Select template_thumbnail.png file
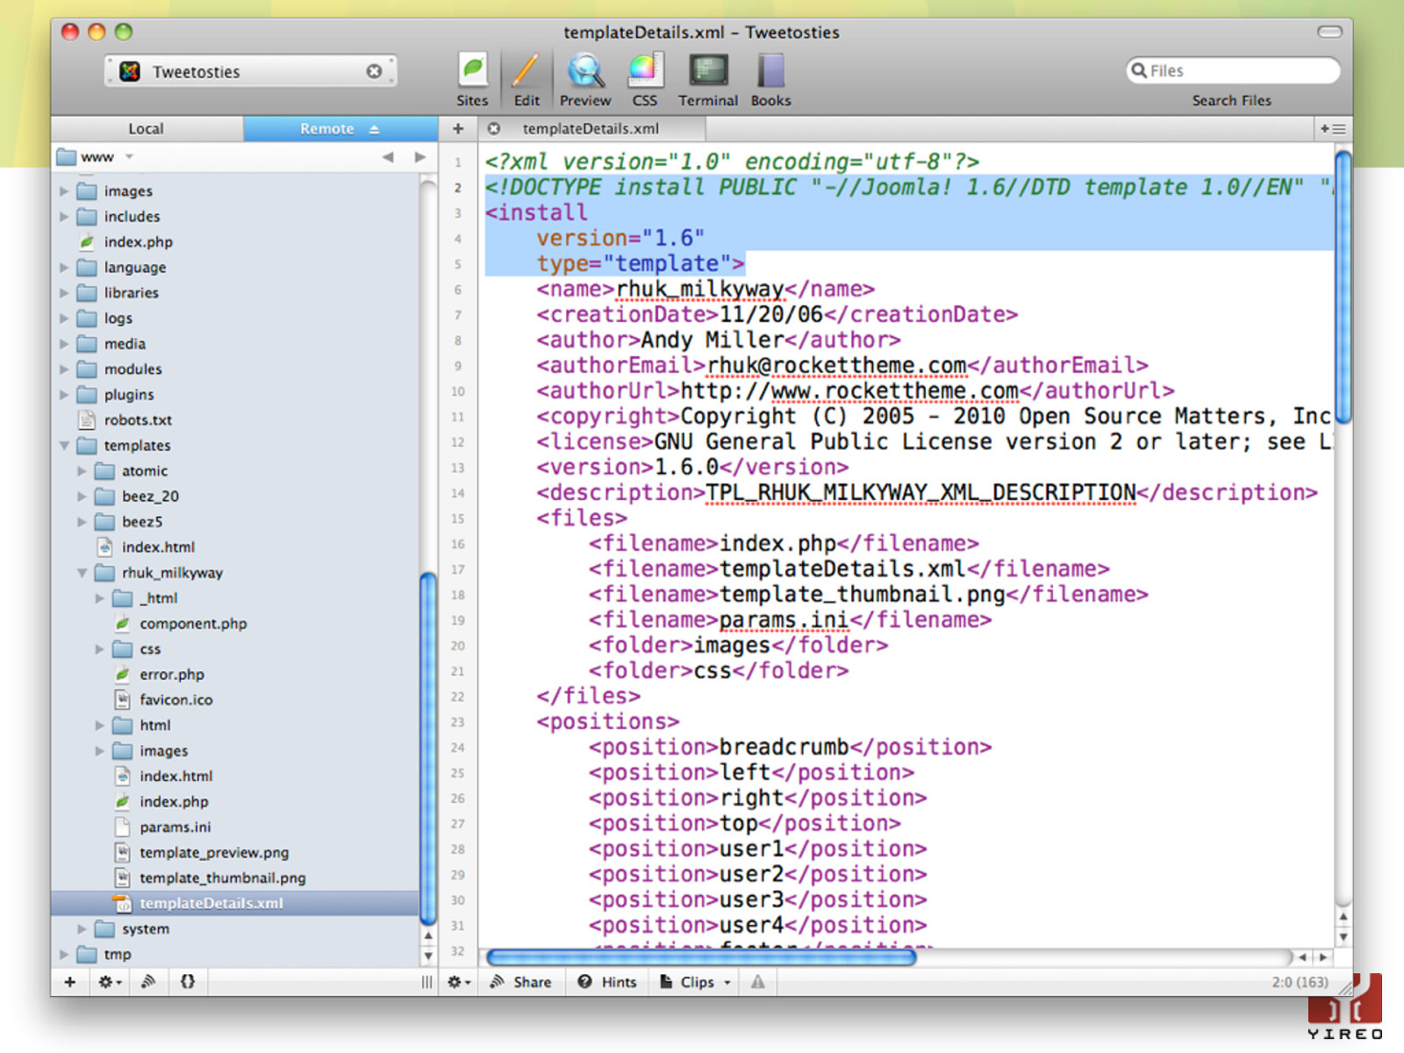The image size is (1404, 1053). [x=222, y=877]
